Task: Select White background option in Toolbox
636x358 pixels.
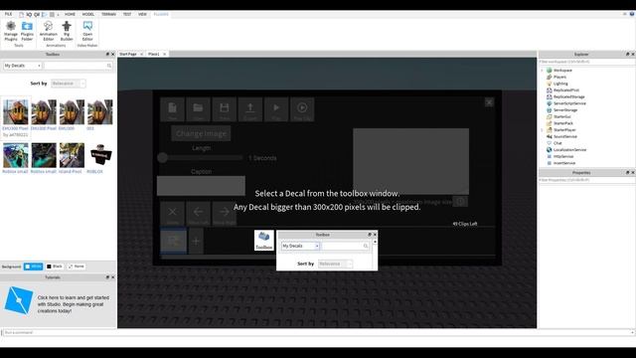Action: tap(33, 267)
